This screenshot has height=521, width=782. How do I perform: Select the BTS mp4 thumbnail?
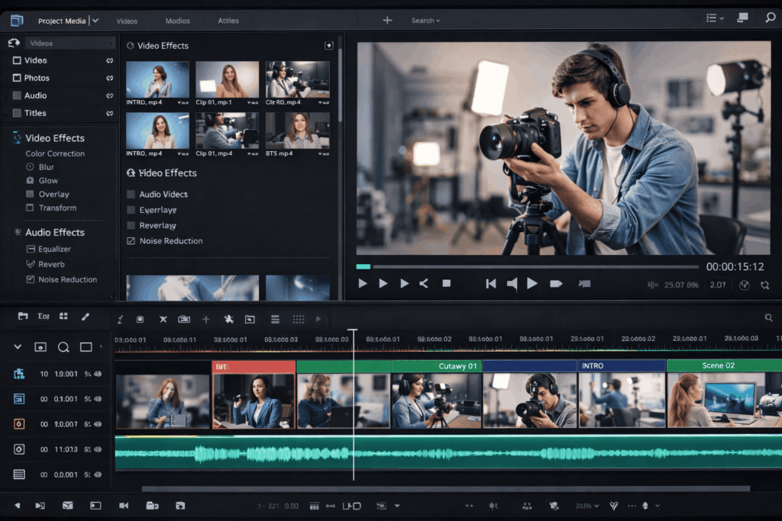pyautogui.click(x=297, y=130)
